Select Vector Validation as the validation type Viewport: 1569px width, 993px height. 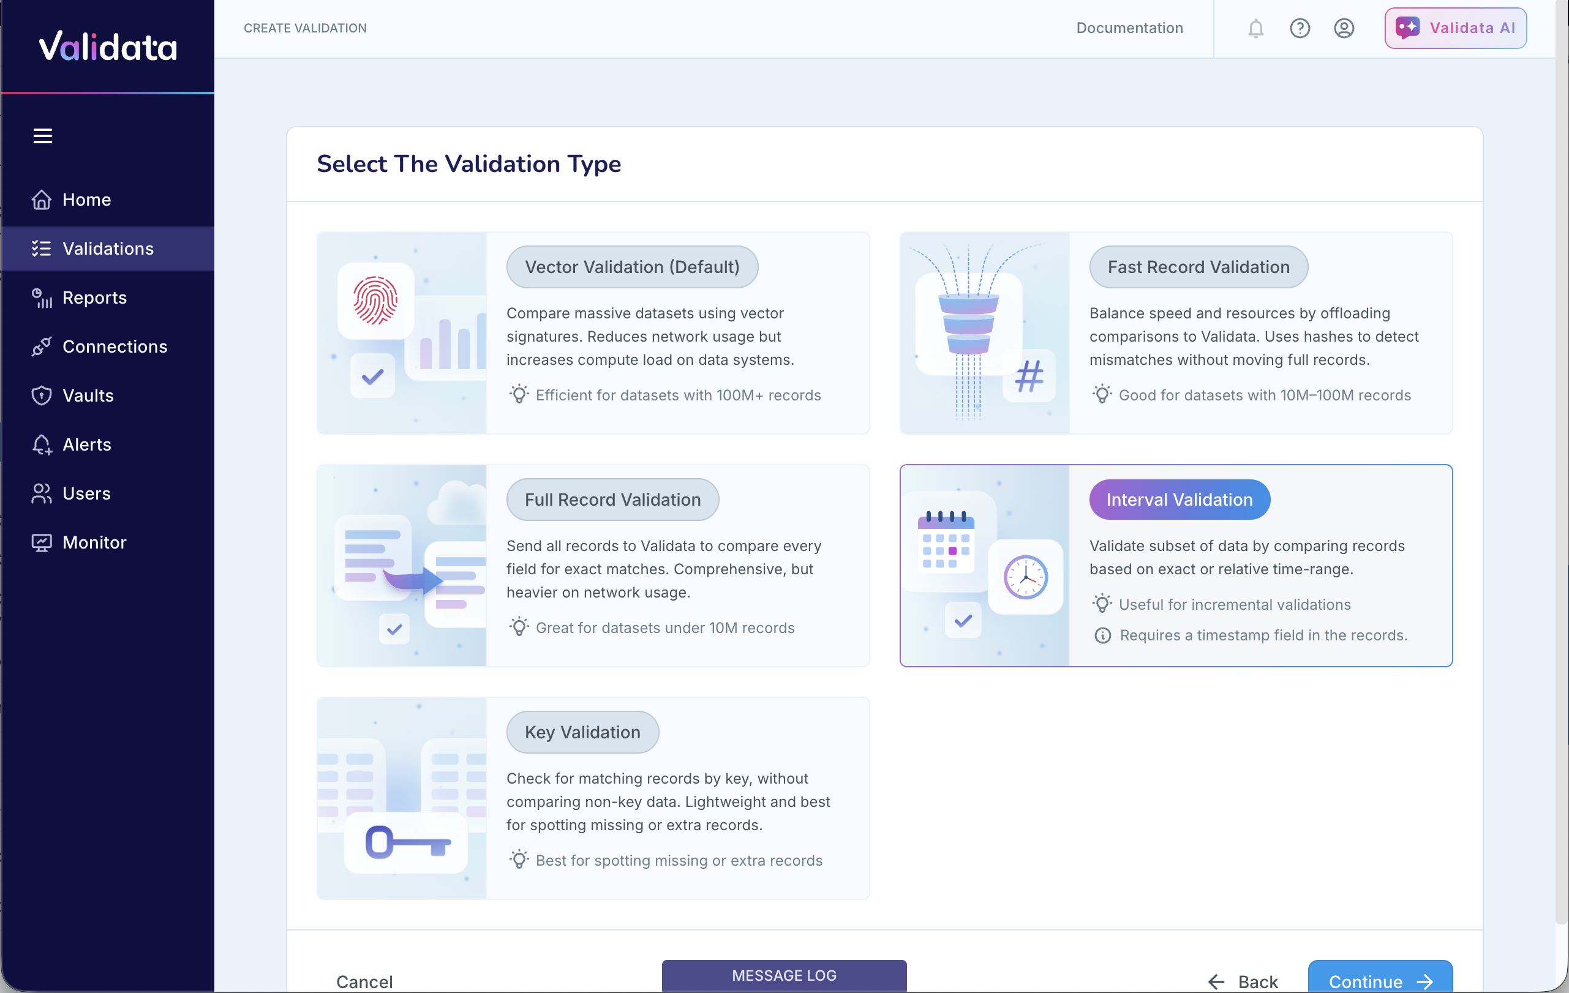coord(631,267)
